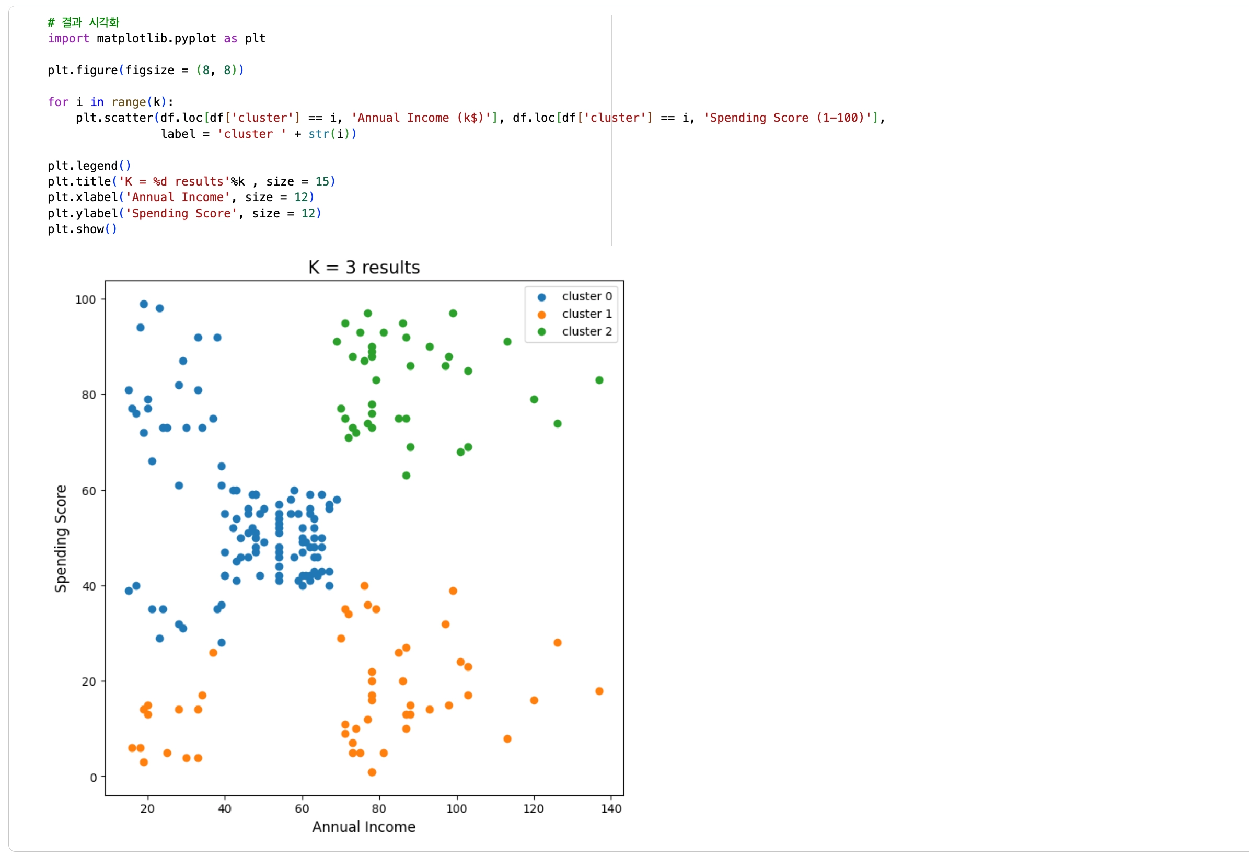This screenshot has width=1249, height=856.
Task: Click the 'K = 3 results' plot title
Action: pos(364,268)
